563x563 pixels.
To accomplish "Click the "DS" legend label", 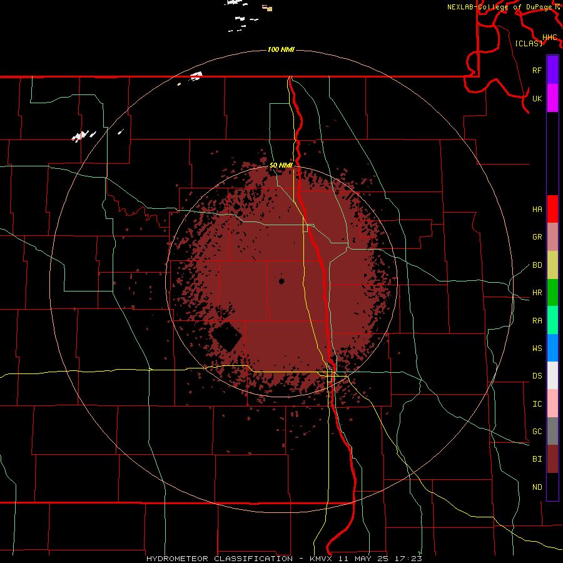I will 537,376.
